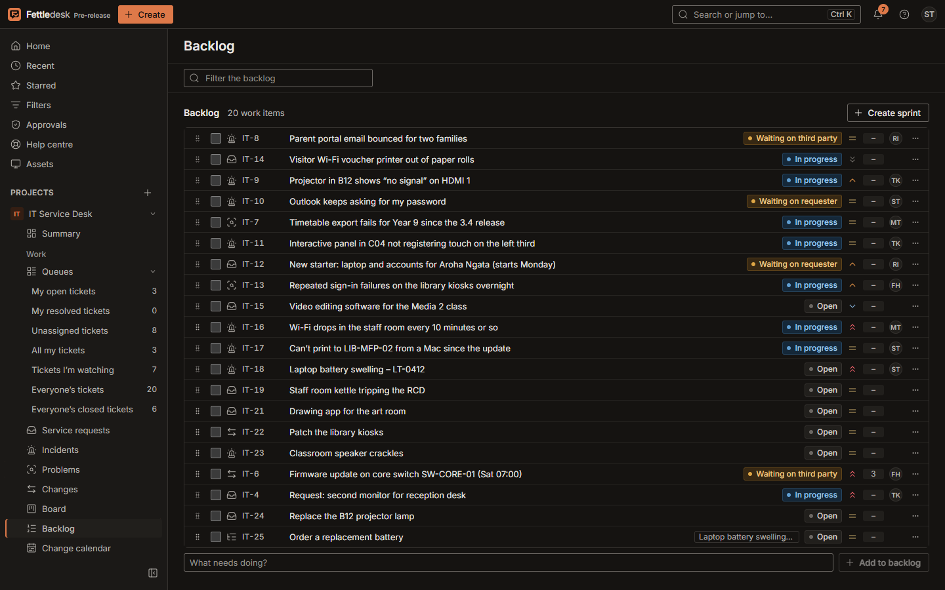Screen dimensions: 945x590
Task: Open Waiting on requester status on IT-10
Action: (x=794, y=201)
